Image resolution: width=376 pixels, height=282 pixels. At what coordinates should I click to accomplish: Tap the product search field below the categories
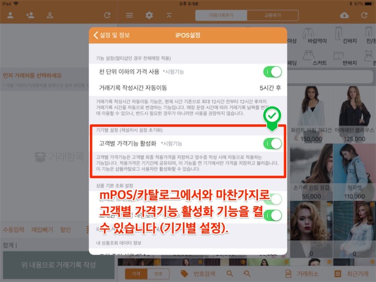point(330,77)
